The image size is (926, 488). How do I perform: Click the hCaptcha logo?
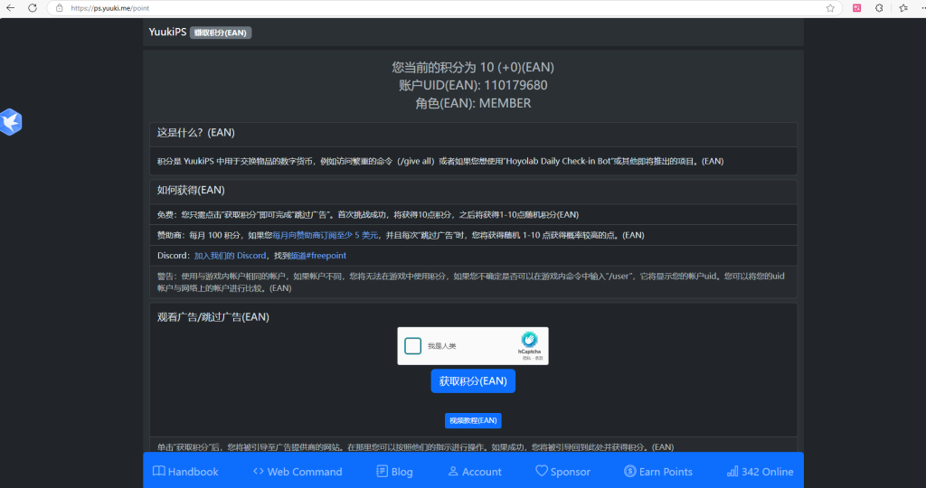(529, 340)
